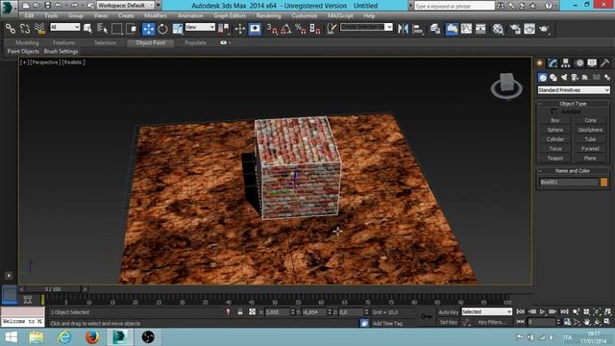
Task: Activate the Select and Rotate tool
Action: [162, 29]
